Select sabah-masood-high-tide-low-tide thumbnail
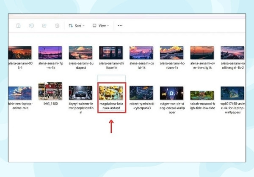This screenshot has height=177, width=254. tap(202, 95)
